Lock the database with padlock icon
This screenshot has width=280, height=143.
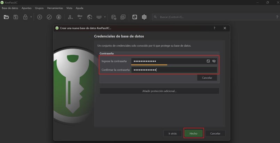point(25,17)
